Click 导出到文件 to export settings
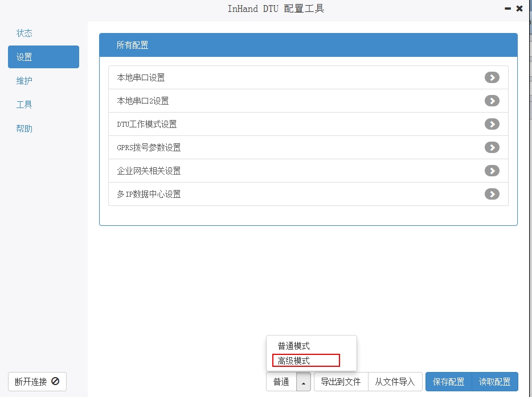532x397 pixels. (340, 382)
